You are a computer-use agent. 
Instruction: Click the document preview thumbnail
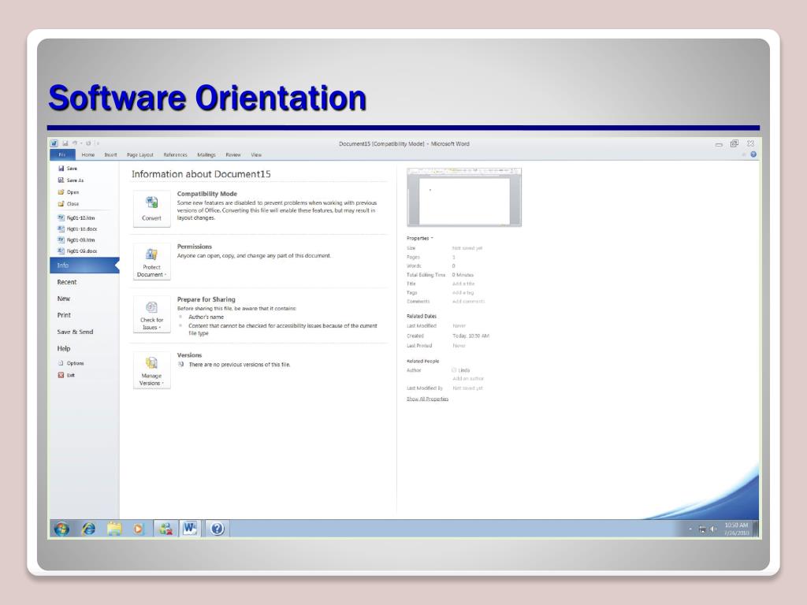pos(463,197)
